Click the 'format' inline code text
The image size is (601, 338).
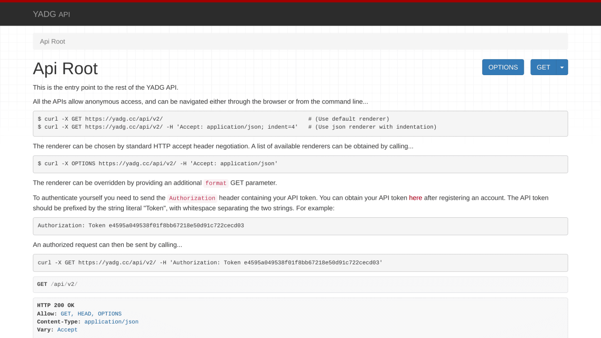pos(216,183)
